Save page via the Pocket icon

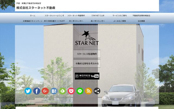coord(71,91)
